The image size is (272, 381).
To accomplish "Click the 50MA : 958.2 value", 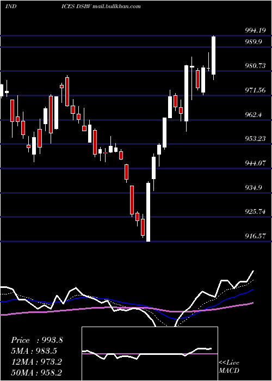I will pyautogui.click(x=36, y=372).
